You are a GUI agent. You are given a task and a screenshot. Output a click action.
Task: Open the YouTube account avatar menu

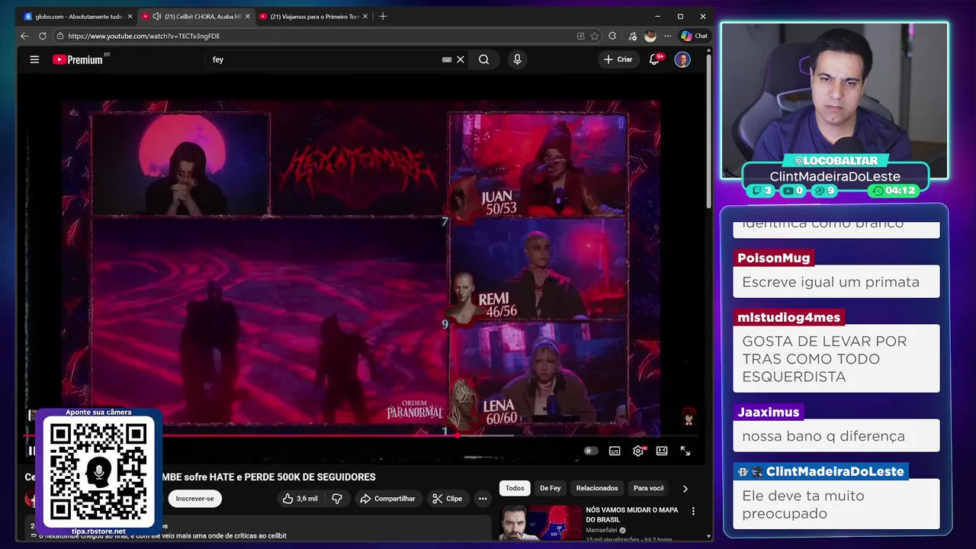tap(682, 59)
